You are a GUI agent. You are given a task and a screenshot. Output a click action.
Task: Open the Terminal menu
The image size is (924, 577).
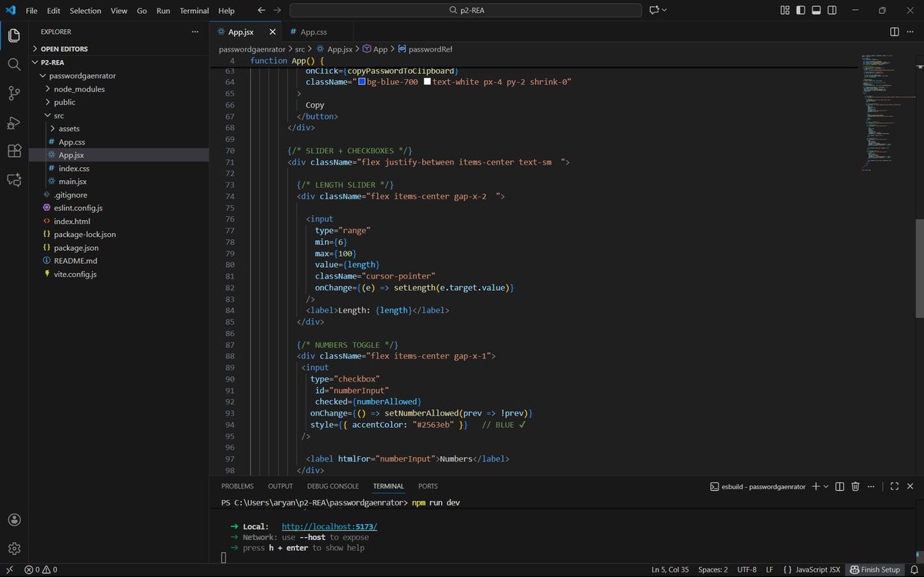tap(193, 10)
